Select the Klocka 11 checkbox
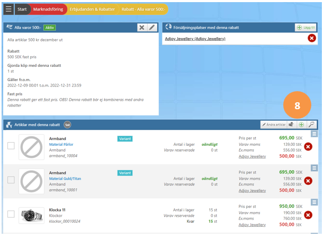 click(11, 214)
